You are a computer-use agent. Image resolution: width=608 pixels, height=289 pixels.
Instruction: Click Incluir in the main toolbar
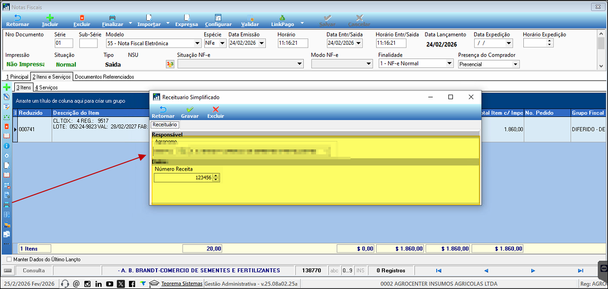coord(50,18)
